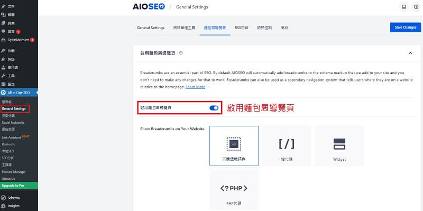Click the 'Show Breadcrumbs on Your Website' label

click(172, 129)
